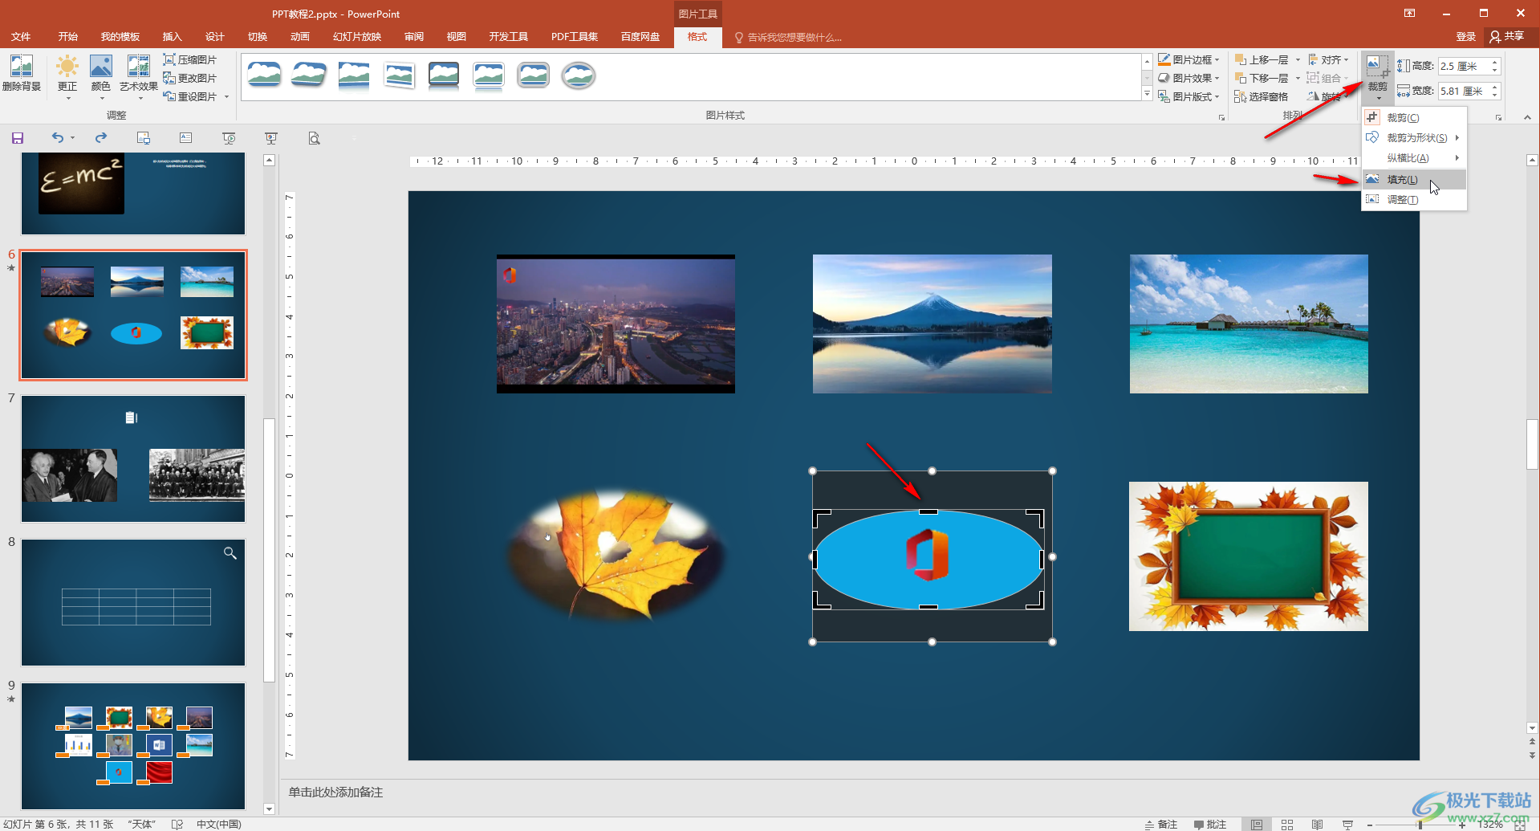Open Picture Layout (图片版式) dropdown
This screenshot has width=1540, height=831.
1189,96
